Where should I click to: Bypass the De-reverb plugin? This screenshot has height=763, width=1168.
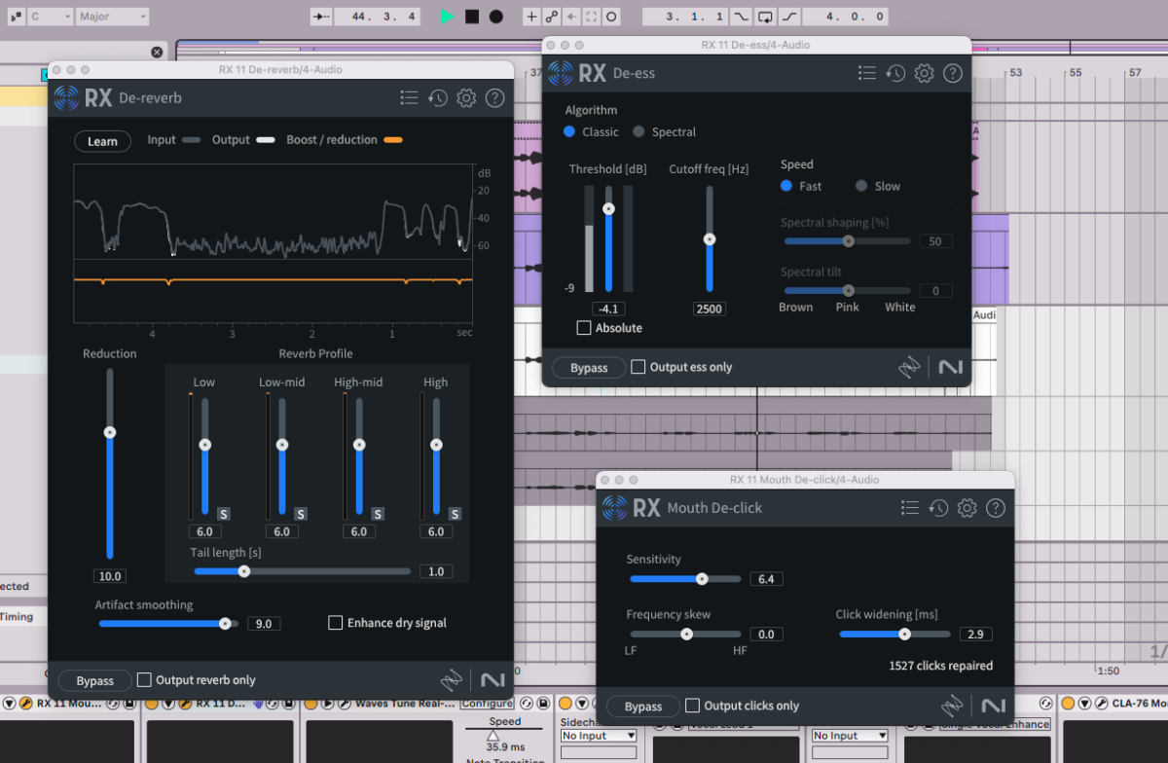point(95,680)
